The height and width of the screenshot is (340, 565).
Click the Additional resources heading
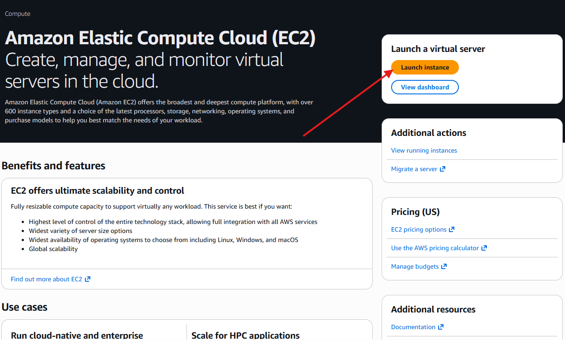(433, 309)
